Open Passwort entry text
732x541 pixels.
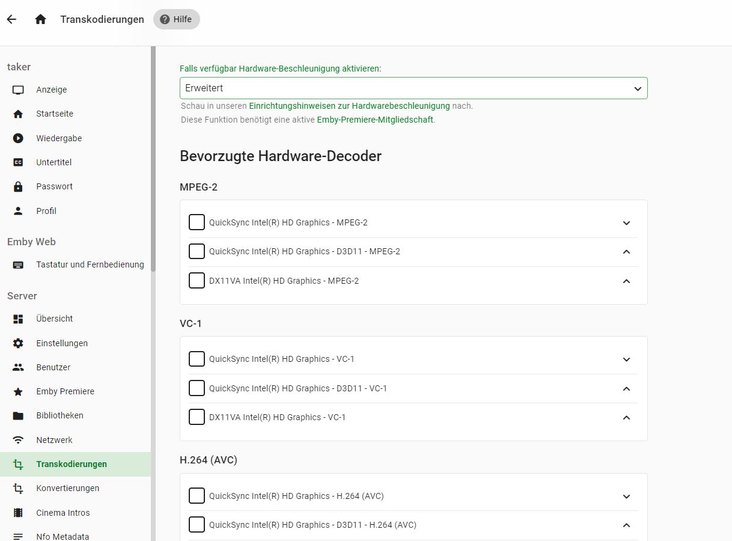54,186
